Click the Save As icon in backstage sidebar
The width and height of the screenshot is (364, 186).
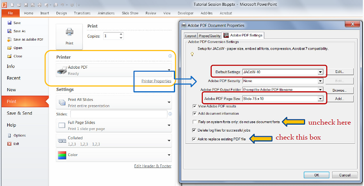click(x=9, y=31)
